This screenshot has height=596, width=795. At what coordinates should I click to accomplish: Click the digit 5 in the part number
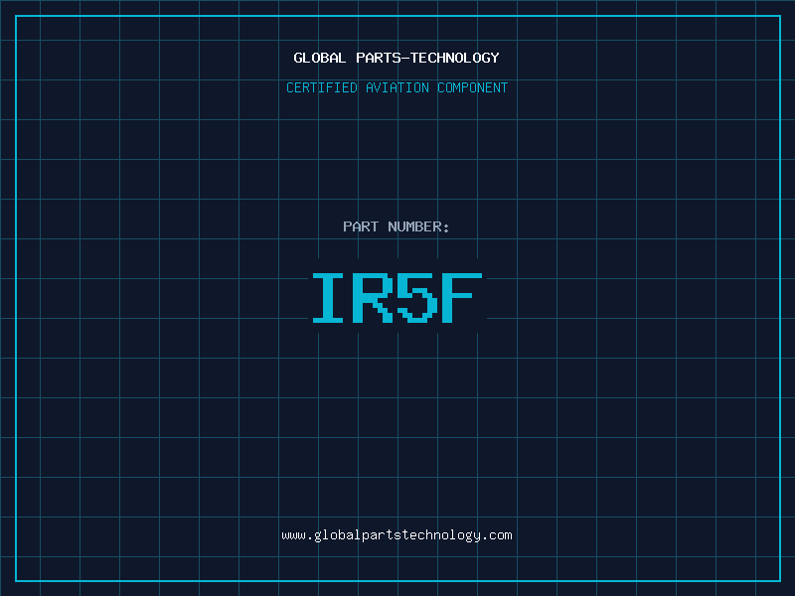pyautogui.click(x=417, y=298)
